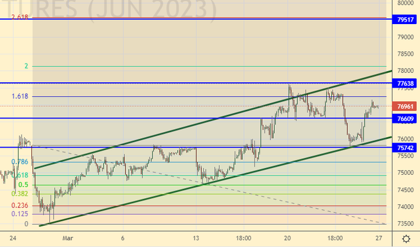Screen dimensions: 420x247
Task: Select the 0.618 Fibonacci retracement label
Action: [x=20, y=175]
